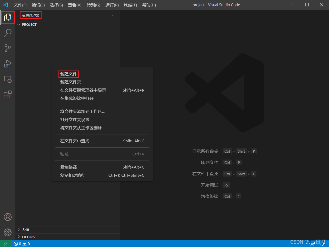Open the 转到(G) menu

pyautogui.click(x=93, y=5)
